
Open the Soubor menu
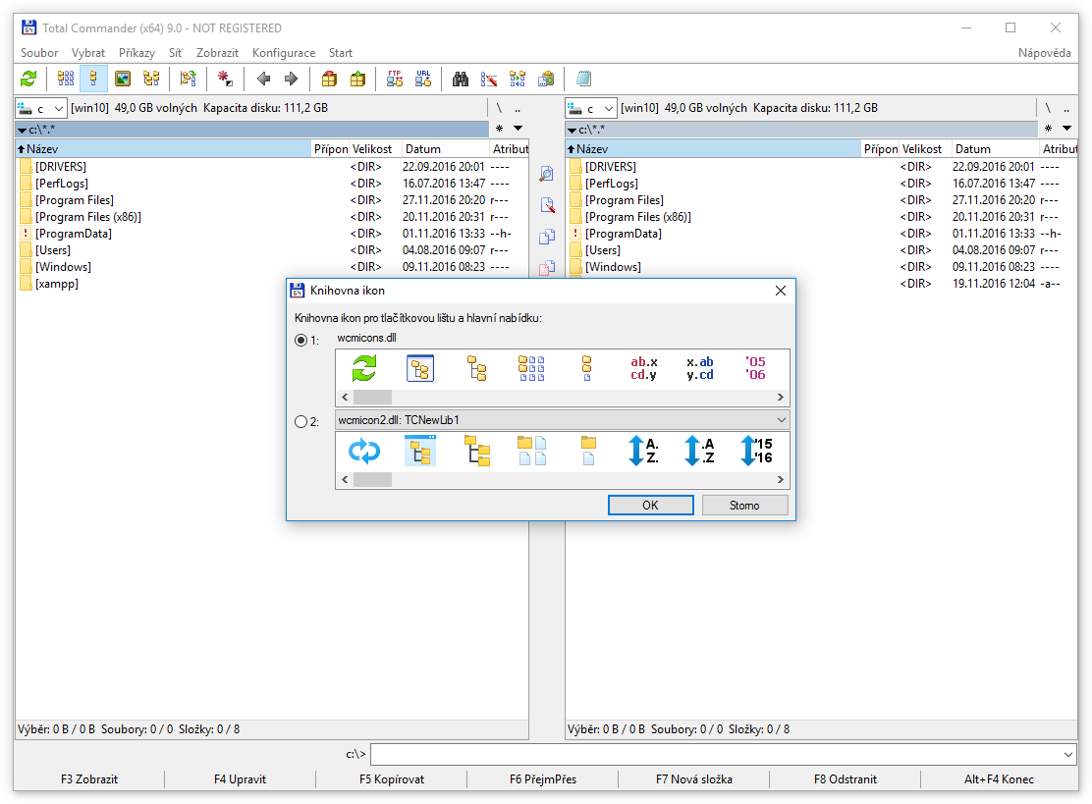pos(39,53)
